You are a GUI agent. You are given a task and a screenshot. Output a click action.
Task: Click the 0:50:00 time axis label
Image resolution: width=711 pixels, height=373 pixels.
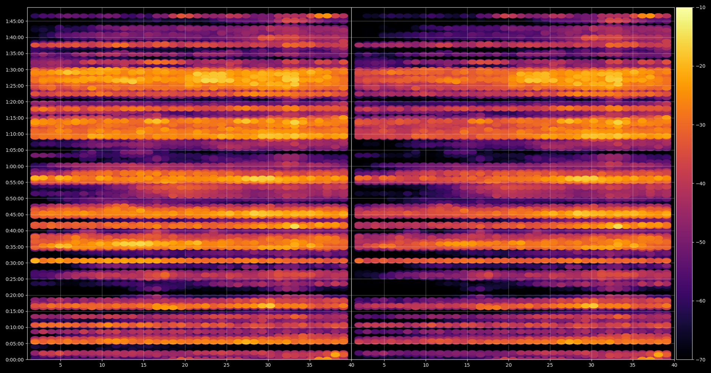(14, 199)
